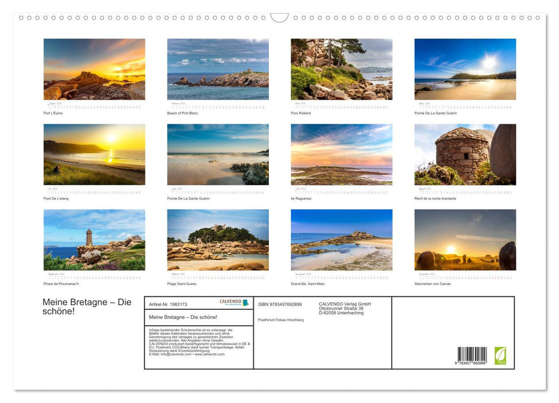Click the spiral binding at the top

tap(279, 18)
